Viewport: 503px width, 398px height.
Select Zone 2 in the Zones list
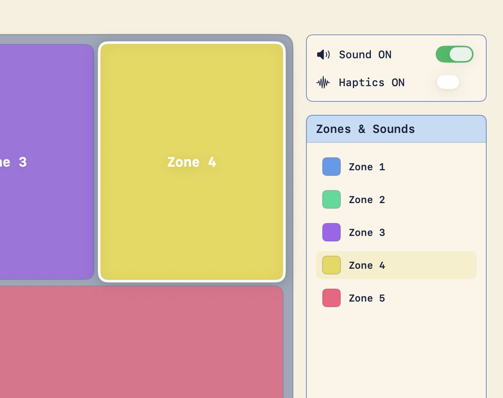[x=396, y=199]
